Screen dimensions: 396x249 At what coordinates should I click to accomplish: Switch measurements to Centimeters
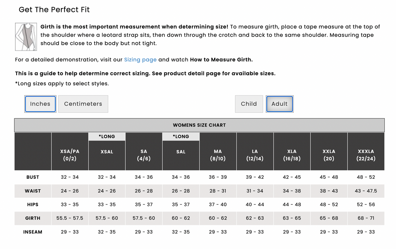(x=83, y=104)
